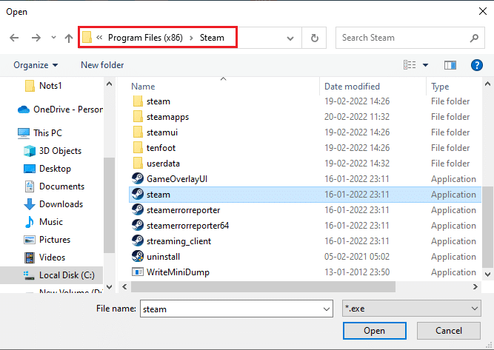Select steamerrorreporter application
The height and width of the screenshot is (350, 494).
(305, 210)
